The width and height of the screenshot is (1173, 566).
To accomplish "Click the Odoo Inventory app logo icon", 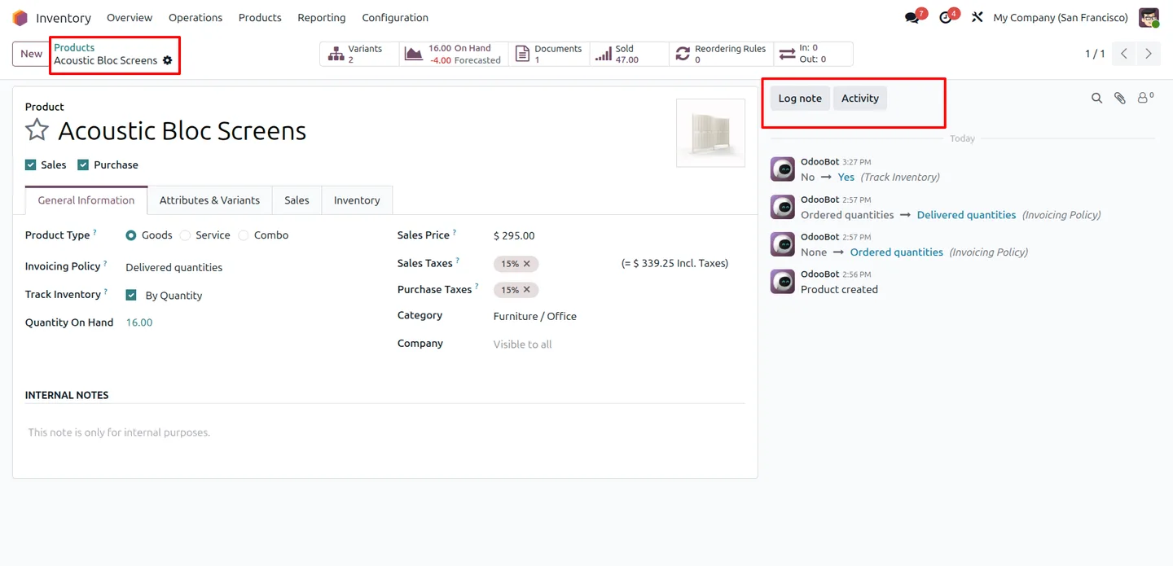I will coord(20,18).
